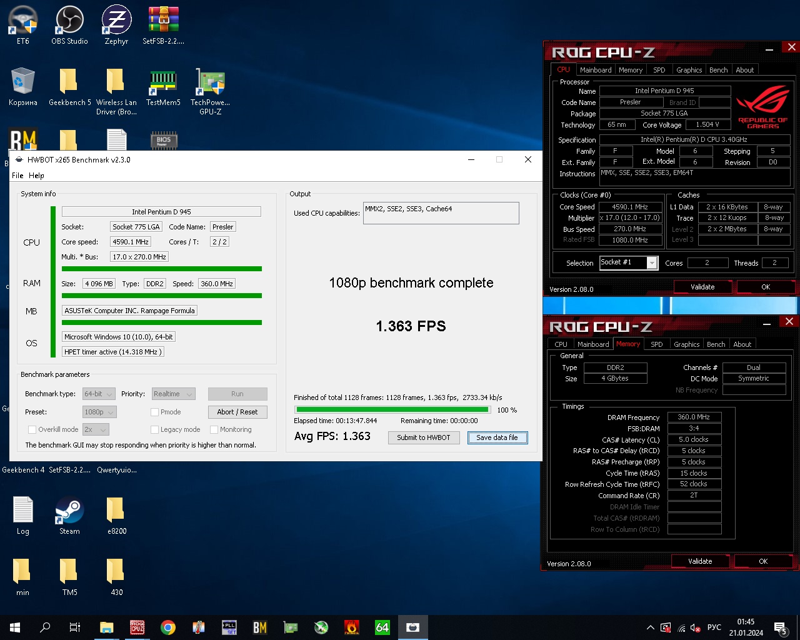Click the volume muted tray icon
Screen dimensions: 800x640
(x=696, y=627)
